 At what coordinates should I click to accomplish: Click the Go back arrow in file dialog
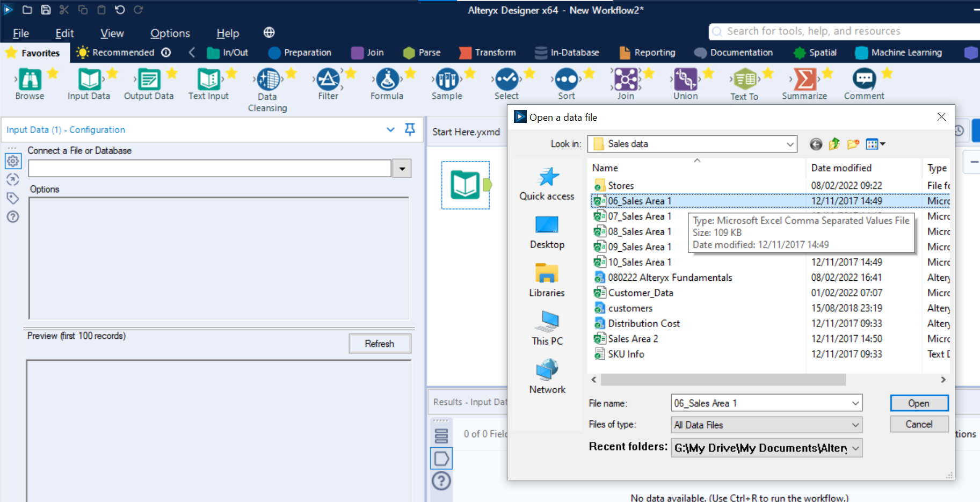tap(816, 144)
